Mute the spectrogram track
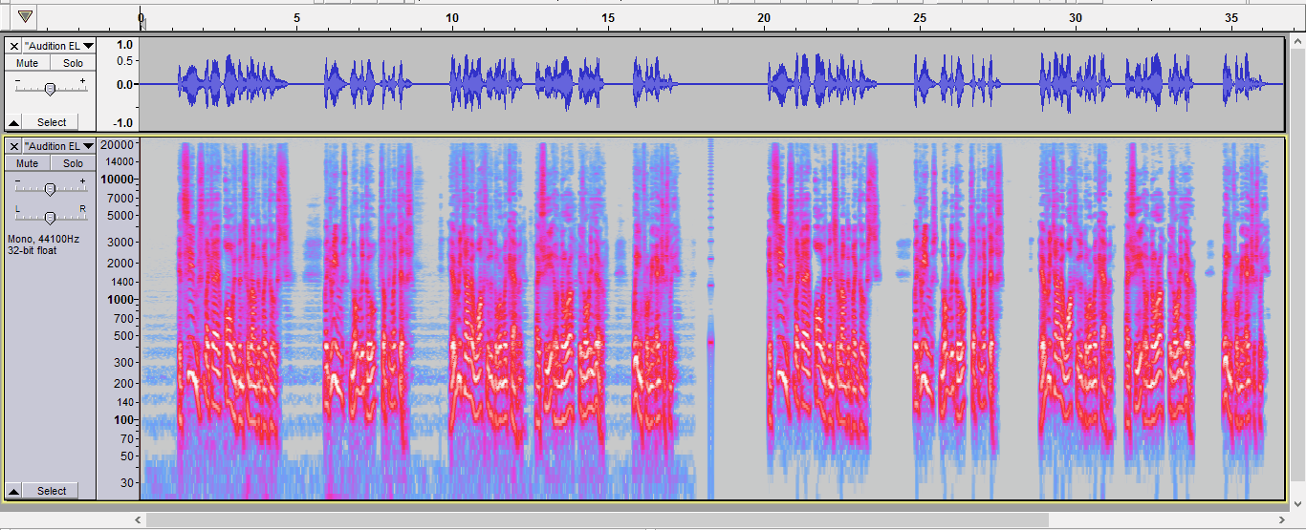Screen dimensions: 1306x530 [x=27, y=163]
